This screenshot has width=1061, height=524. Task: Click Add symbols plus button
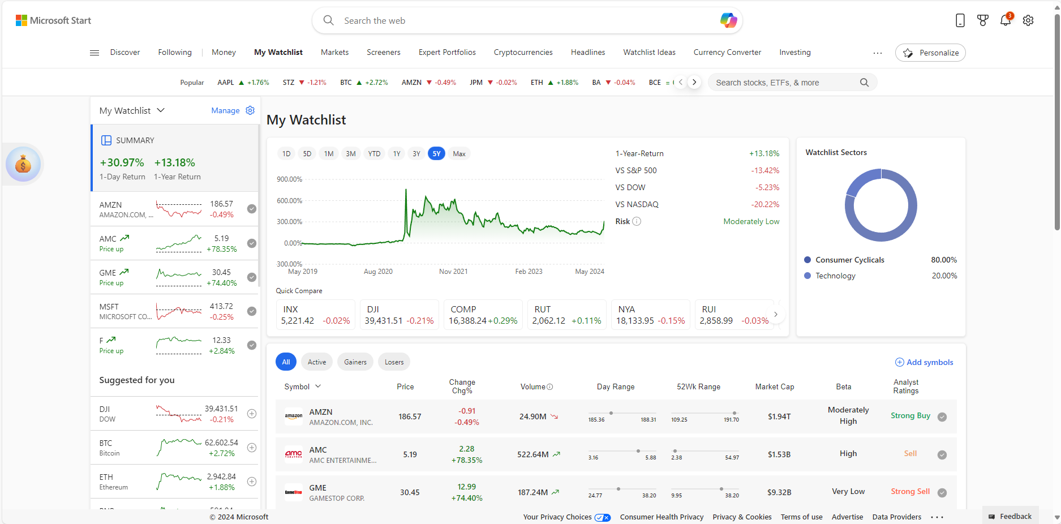pyautogui.click(x=924, y=362)
